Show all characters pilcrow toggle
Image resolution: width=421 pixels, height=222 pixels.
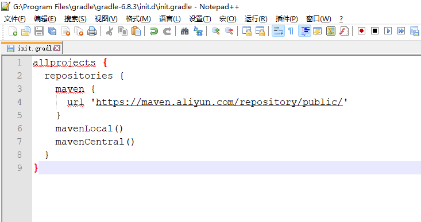click(x=291, y=31)
